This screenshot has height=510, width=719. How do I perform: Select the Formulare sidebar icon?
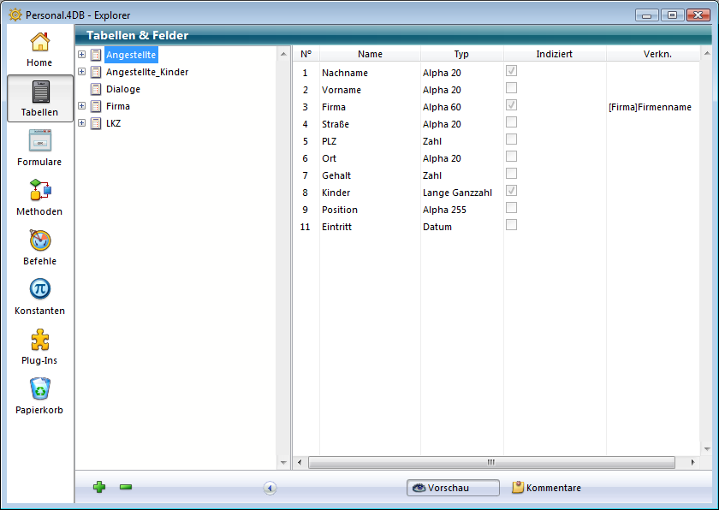[39, 148]
